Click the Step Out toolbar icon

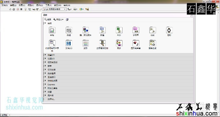coord(41,9)
